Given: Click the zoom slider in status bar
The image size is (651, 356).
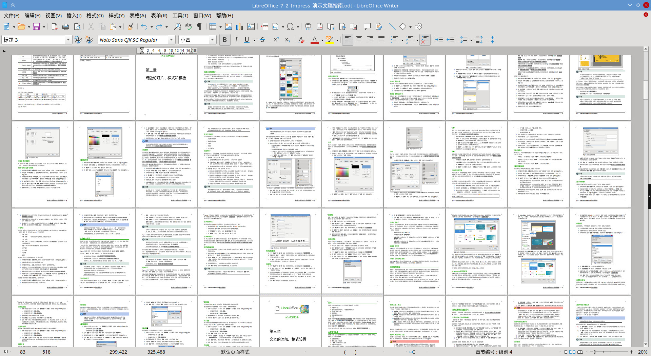Looking at the screenshot, I should [x=611, y=352].
